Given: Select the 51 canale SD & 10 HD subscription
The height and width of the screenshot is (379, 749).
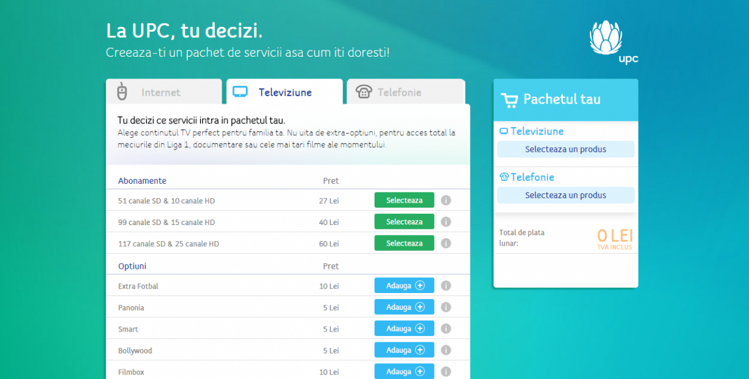Looking at the screenshot, I should click(404, 200).
